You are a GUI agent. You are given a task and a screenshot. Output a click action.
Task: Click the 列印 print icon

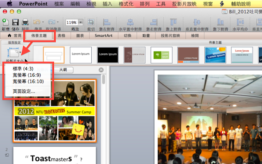click(25, 22)
